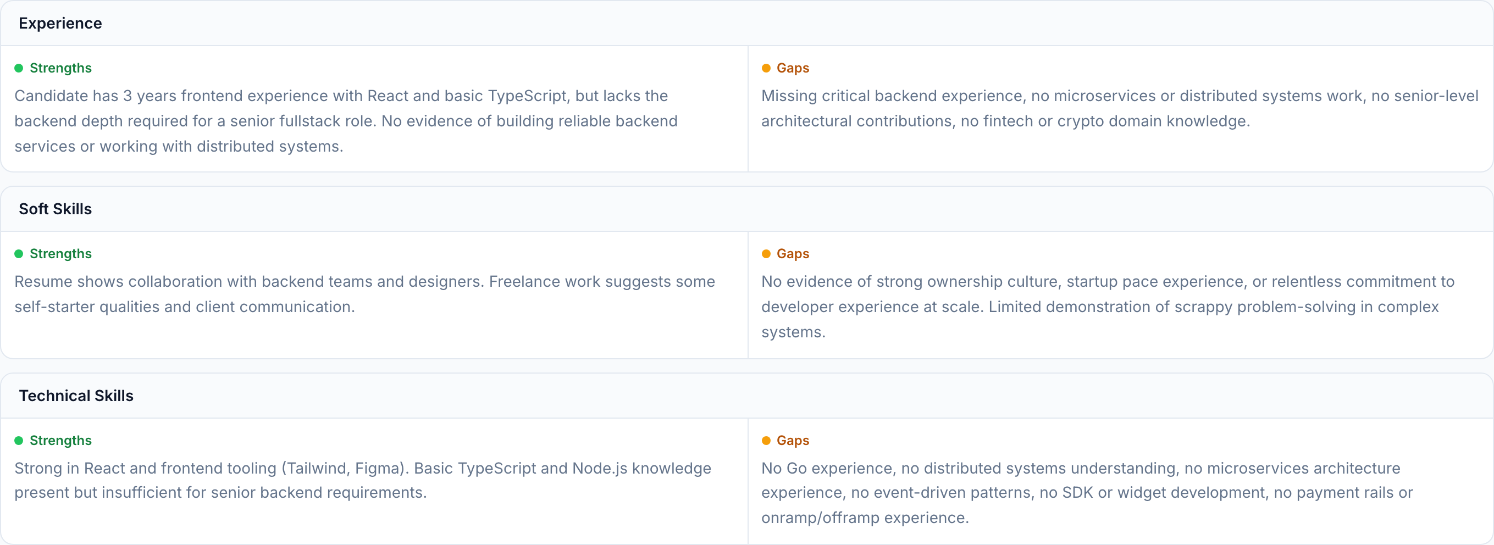Click Strengths label under Technical Skills
Image resolution: width=1494 pixels, height=545 pixels.
click(x=60, y=441)
